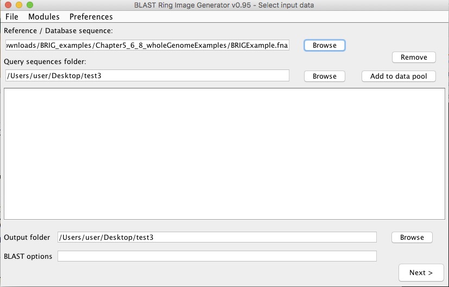This screenshot has width=449, height=287.
Task: Click inside the Query sequences folder field
Action: click(x=147, y=75)
